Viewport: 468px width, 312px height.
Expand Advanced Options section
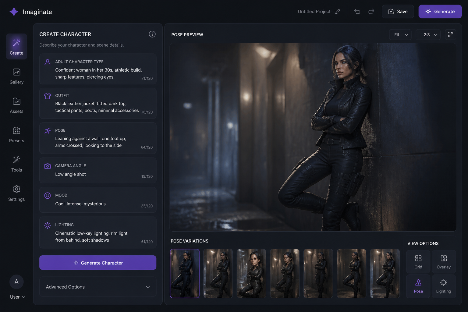tap(98, 287)
